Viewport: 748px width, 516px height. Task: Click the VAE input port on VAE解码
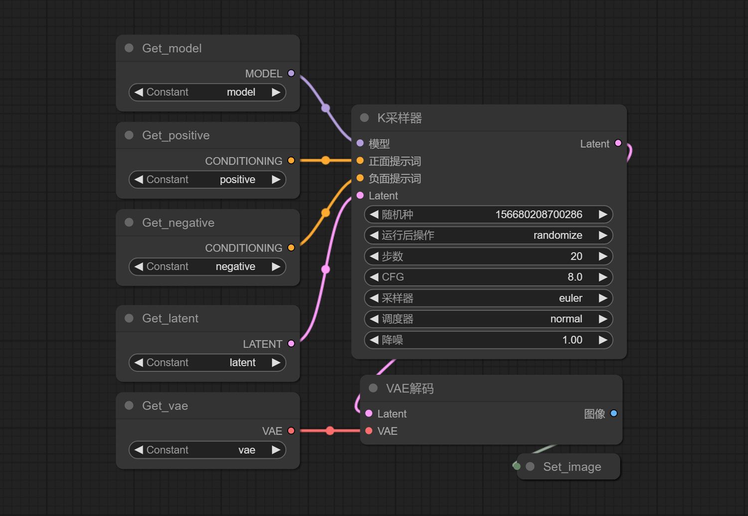pos(369,431)
